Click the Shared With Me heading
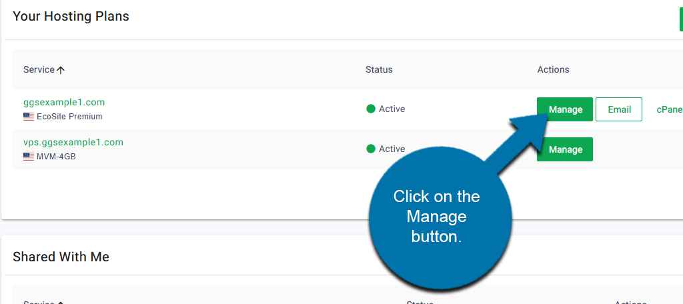The width and height of the screenshot is (683, 304). pos(61,257)
